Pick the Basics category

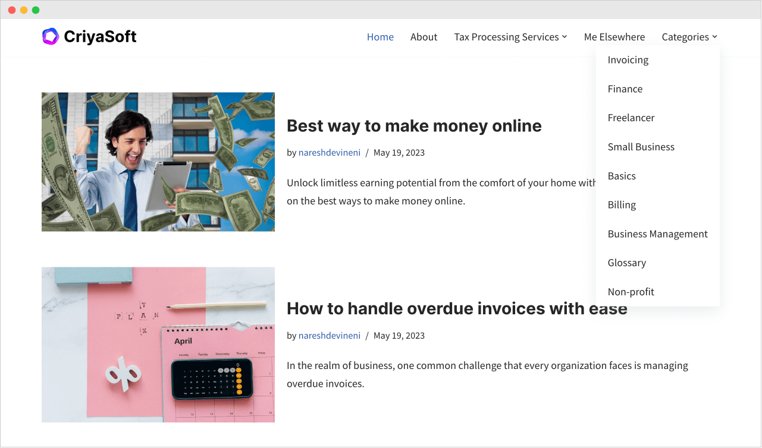click(x=622, y=176)
